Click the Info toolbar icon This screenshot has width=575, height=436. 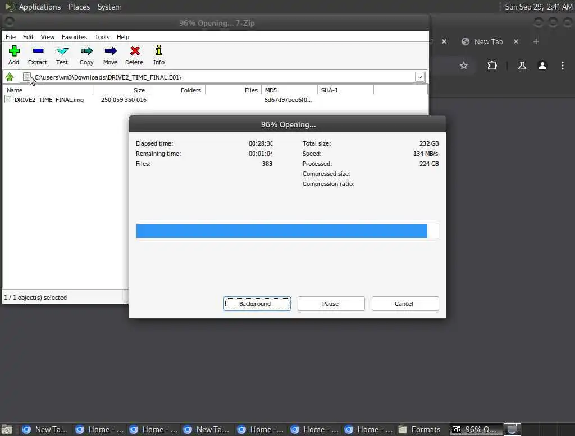coord(159,50)
